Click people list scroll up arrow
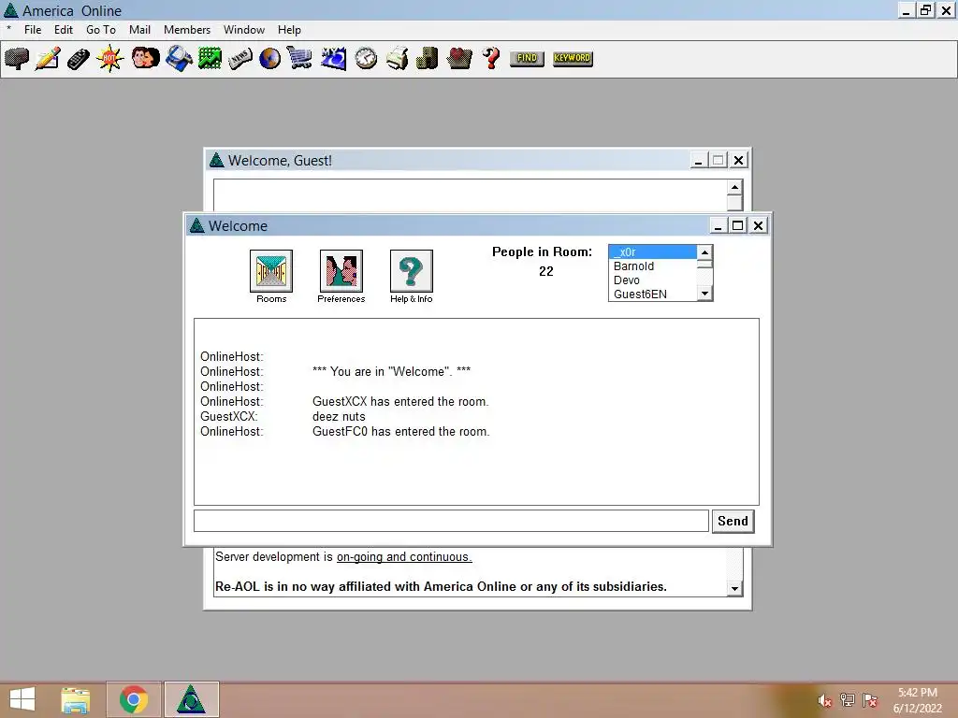 pyautogui.click(x=704, y=252)
